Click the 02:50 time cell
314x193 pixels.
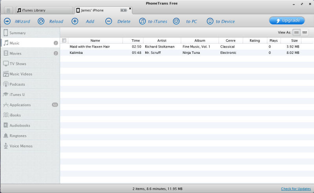click(137, 46)
